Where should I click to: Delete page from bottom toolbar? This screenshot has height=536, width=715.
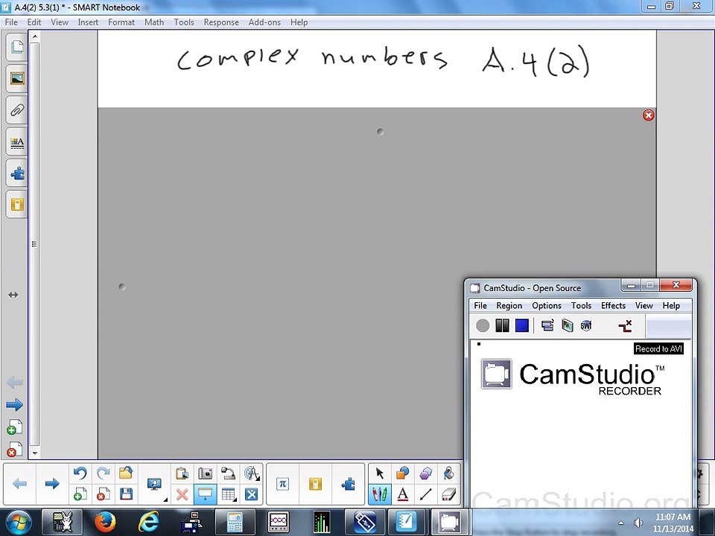point(104,494)
